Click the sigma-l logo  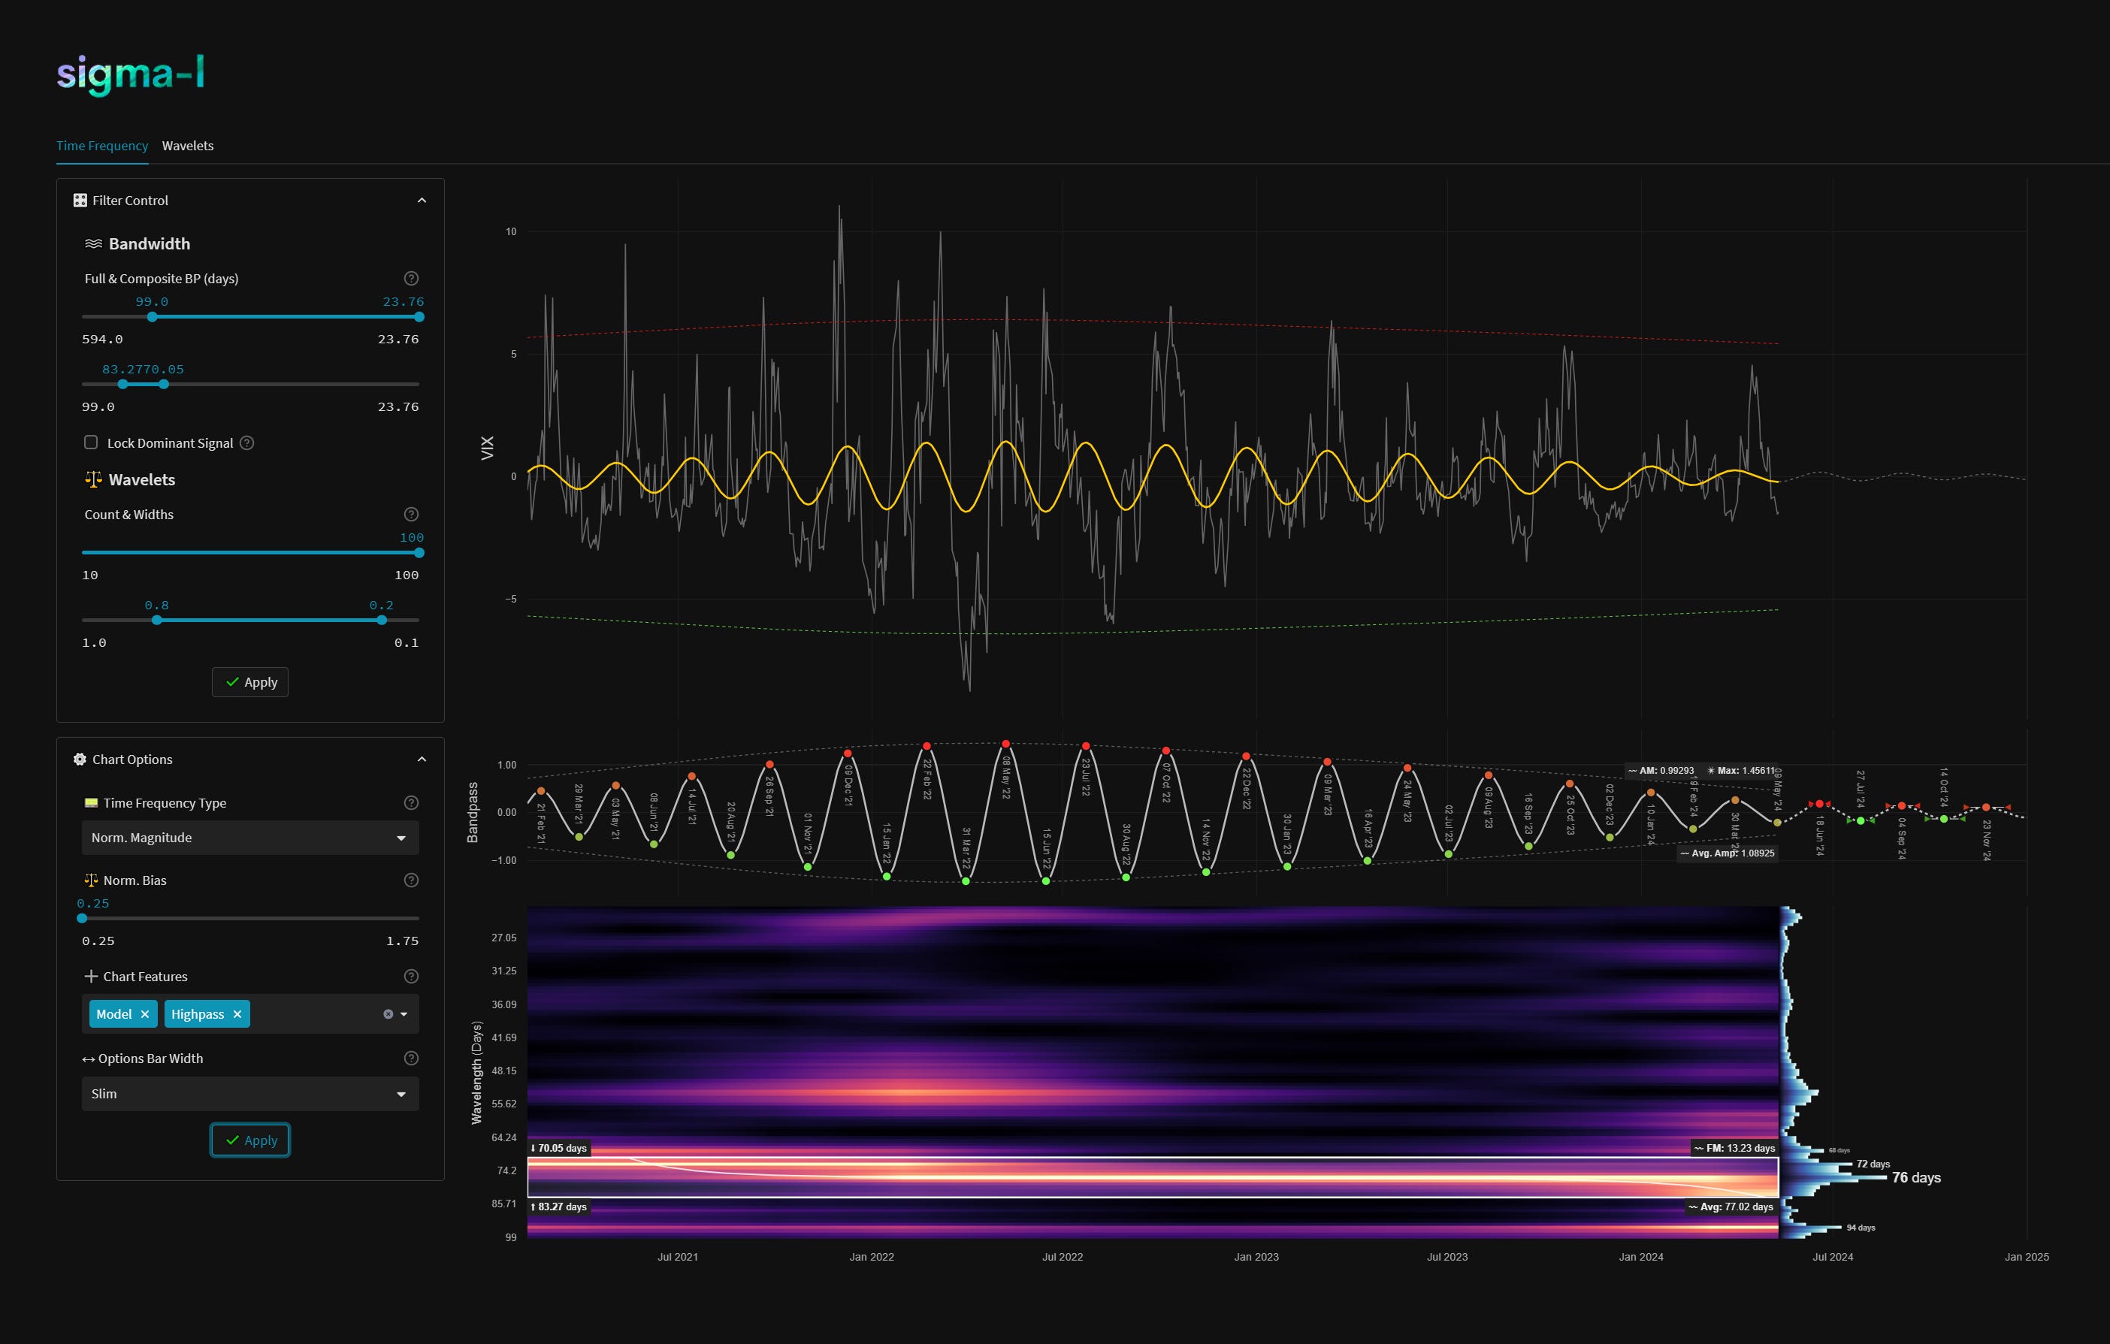[x=131, y=74]
